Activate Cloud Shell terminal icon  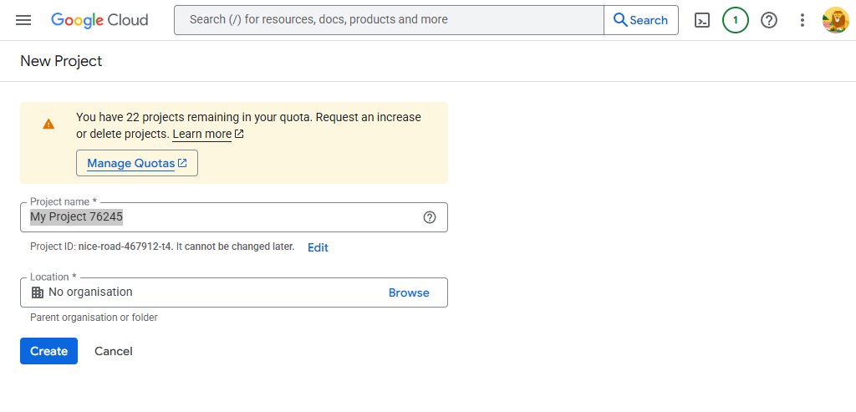(x=701, y=20)
